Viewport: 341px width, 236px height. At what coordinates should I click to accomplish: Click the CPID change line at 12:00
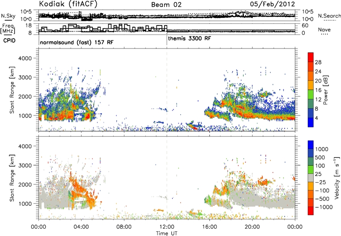coord(167,40)
